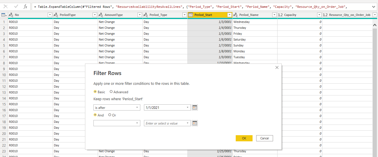Select row number 5
Screen dimensions: 378x157
click(x=4, y=45)
